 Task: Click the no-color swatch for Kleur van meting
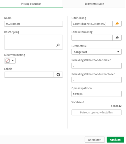click(x=8, y=61)
